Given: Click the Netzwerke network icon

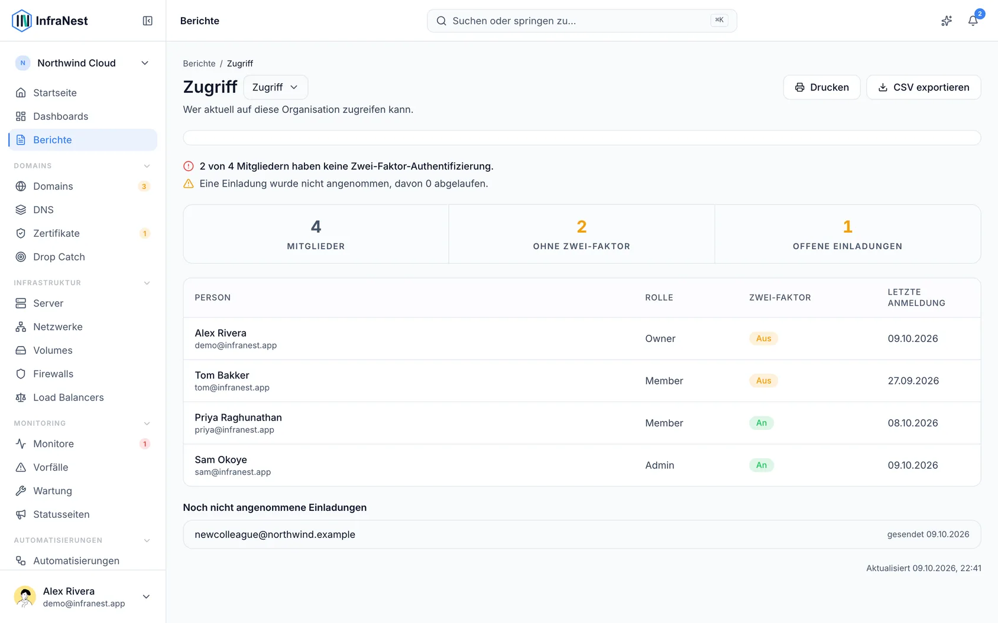Looking at the screenshot, I should (21, 327).
